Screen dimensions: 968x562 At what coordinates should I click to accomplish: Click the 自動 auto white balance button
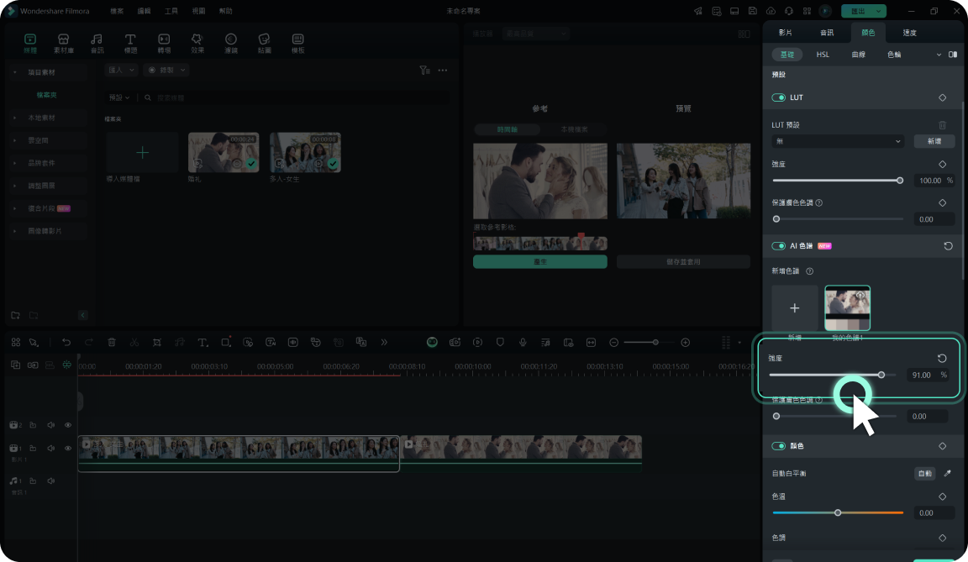925,473
